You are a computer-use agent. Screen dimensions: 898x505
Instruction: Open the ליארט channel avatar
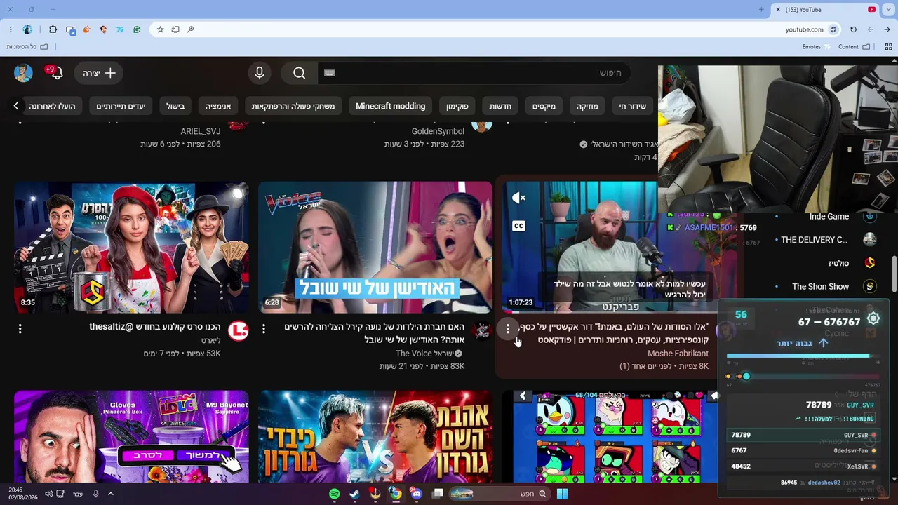pos(239,330)
